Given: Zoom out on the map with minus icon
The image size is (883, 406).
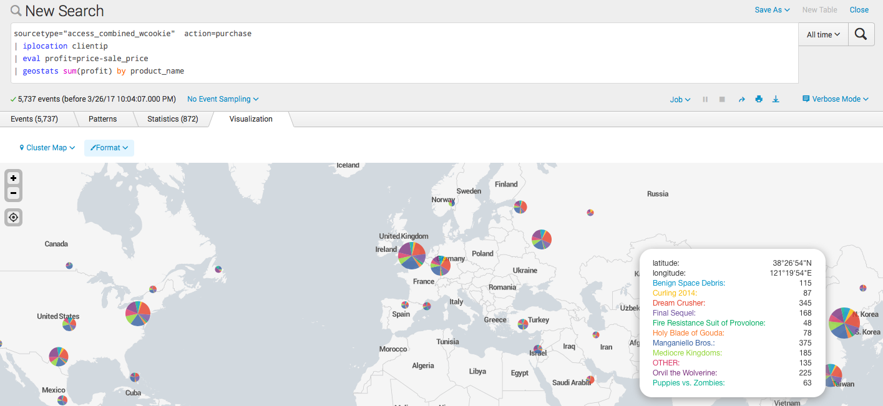Looking at the screenshot, I should [13, 193].
